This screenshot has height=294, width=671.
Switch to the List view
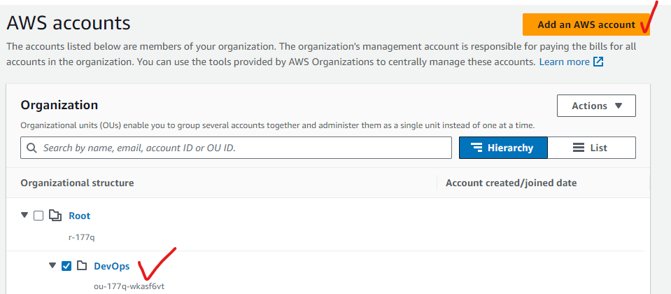591,148
